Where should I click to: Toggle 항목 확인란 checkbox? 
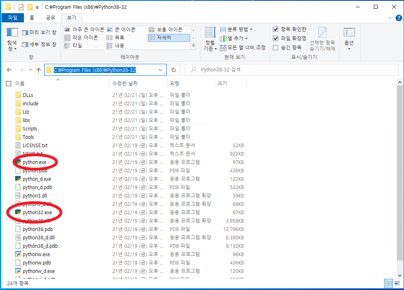[275, 30]
